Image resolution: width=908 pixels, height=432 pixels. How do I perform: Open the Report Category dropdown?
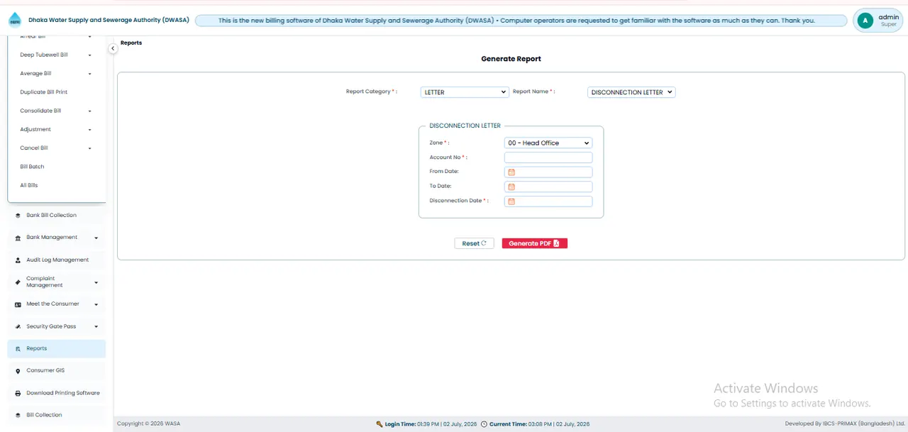465,92
